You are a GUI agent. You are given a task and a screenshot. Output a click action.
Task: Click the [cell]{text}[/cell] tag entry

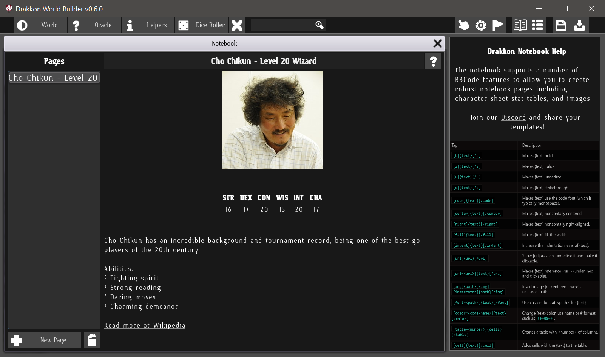pos(473,345)
